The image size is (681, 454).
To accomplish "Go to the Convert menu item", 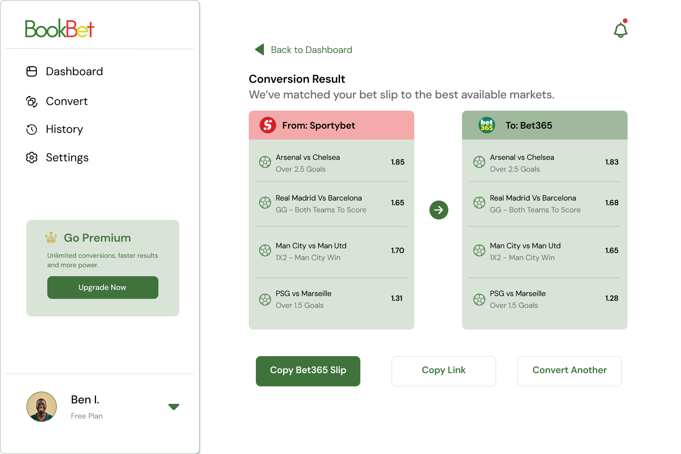I will click(67, 101).
